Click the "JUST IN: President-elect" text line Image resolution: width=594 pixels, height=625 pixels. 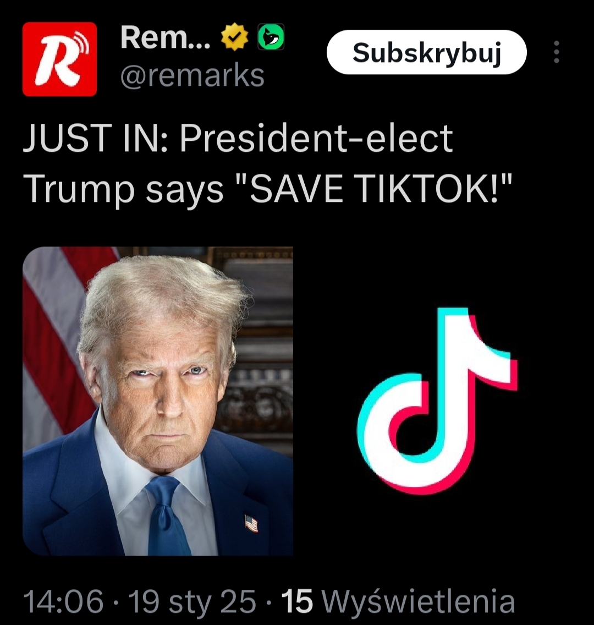238,138
